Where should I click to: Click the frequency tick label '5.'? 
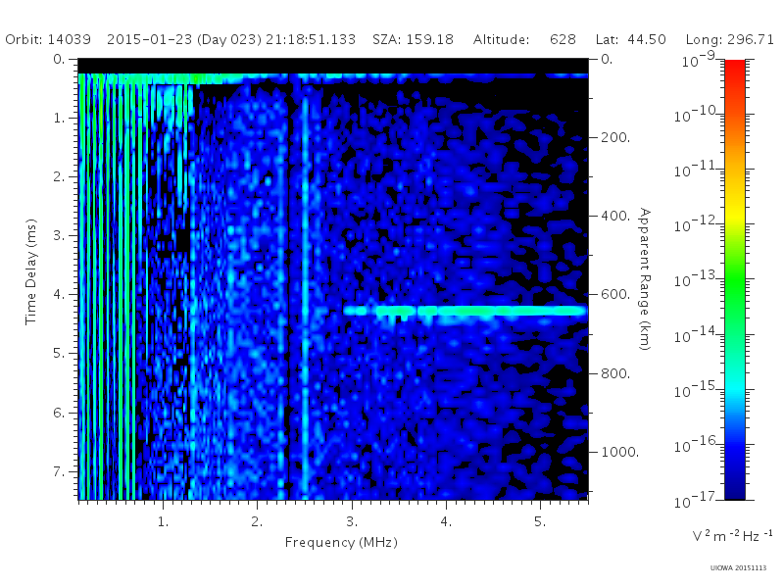(x=540, y=522)
